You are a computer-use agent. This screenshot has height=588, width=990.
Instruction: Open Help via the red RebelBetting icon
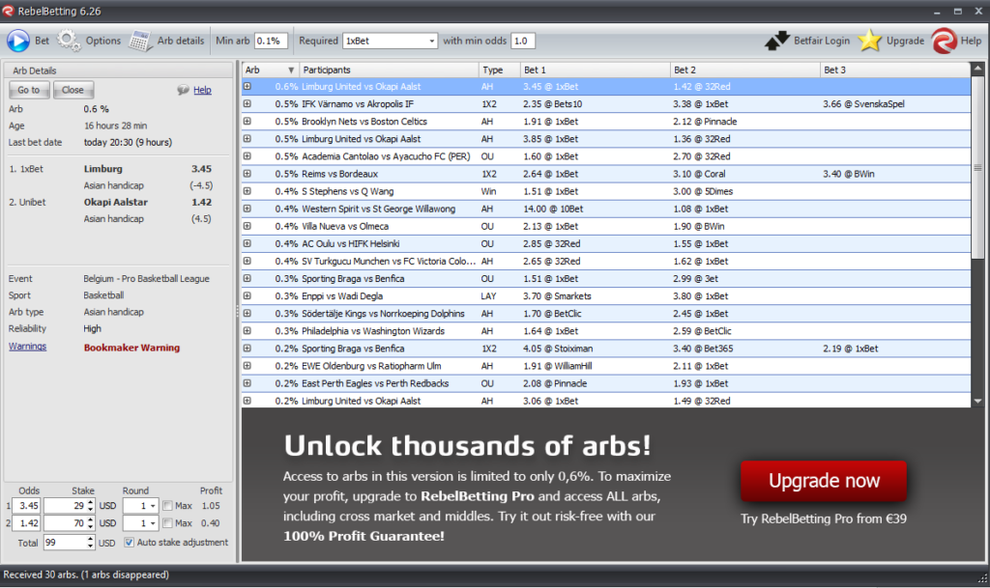point(945,41)
